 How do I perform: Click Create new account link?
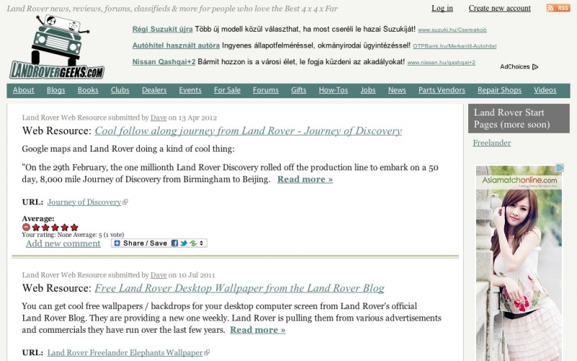pyautogui.click(x=499, y=8)
